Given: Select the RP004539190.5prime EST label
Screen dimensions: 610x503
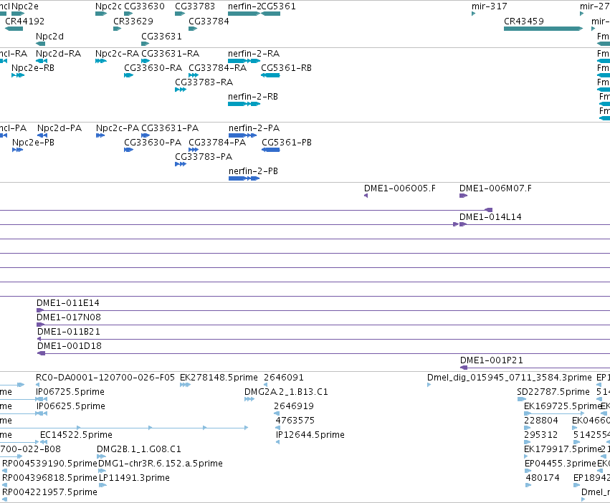Looking at the screenshot, I should [49, 464].
